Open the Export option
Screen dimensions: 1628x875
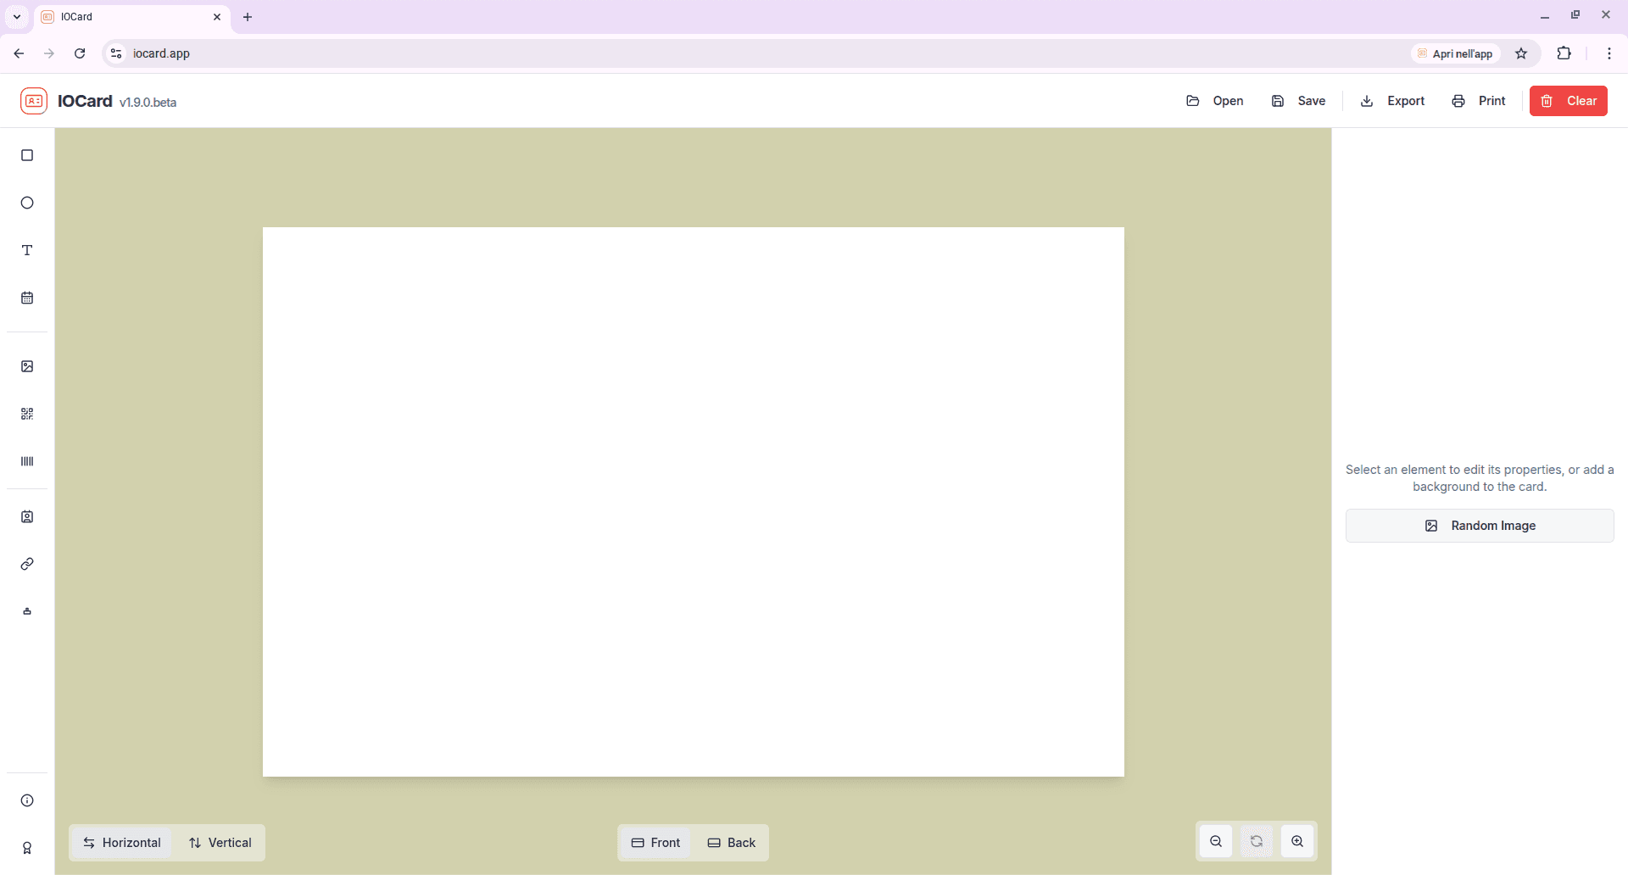pos(1392,101)
